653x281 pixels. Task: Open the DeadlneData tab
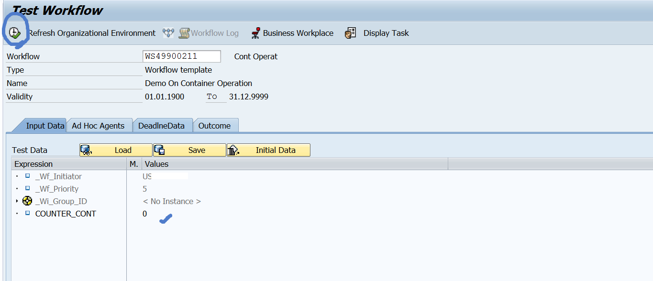[x=161, y=126]
